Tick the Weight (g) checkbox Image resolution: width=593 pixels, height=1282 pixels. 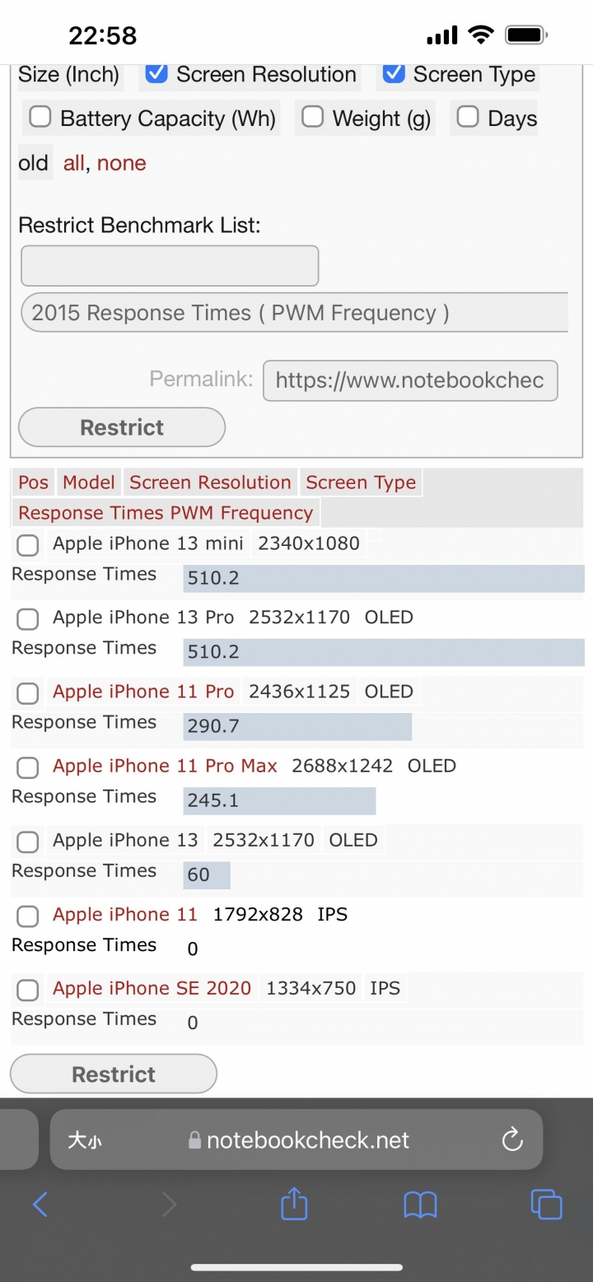coord(312,117)
